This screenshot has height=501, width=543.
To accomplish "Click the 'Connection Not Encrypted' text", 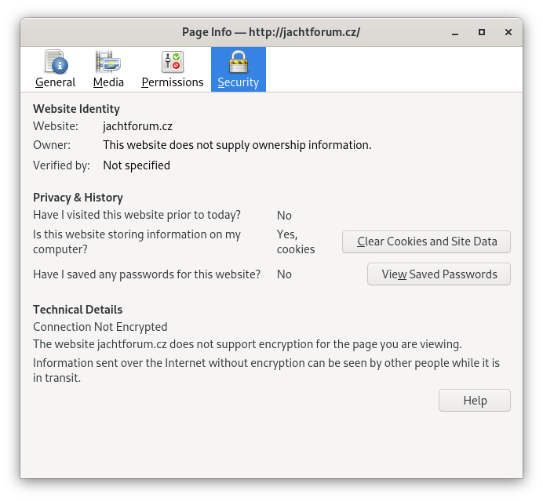I will point(100,327).
